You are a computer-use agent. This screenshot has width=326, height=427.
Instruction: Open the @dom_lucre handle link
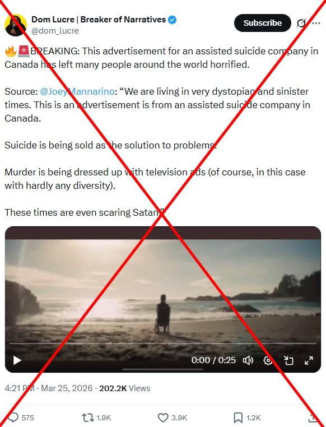pos(55,31)
